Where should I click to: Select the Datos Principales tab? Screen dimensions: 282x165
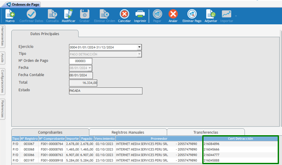pyautogui.click(x=45, y=34)
